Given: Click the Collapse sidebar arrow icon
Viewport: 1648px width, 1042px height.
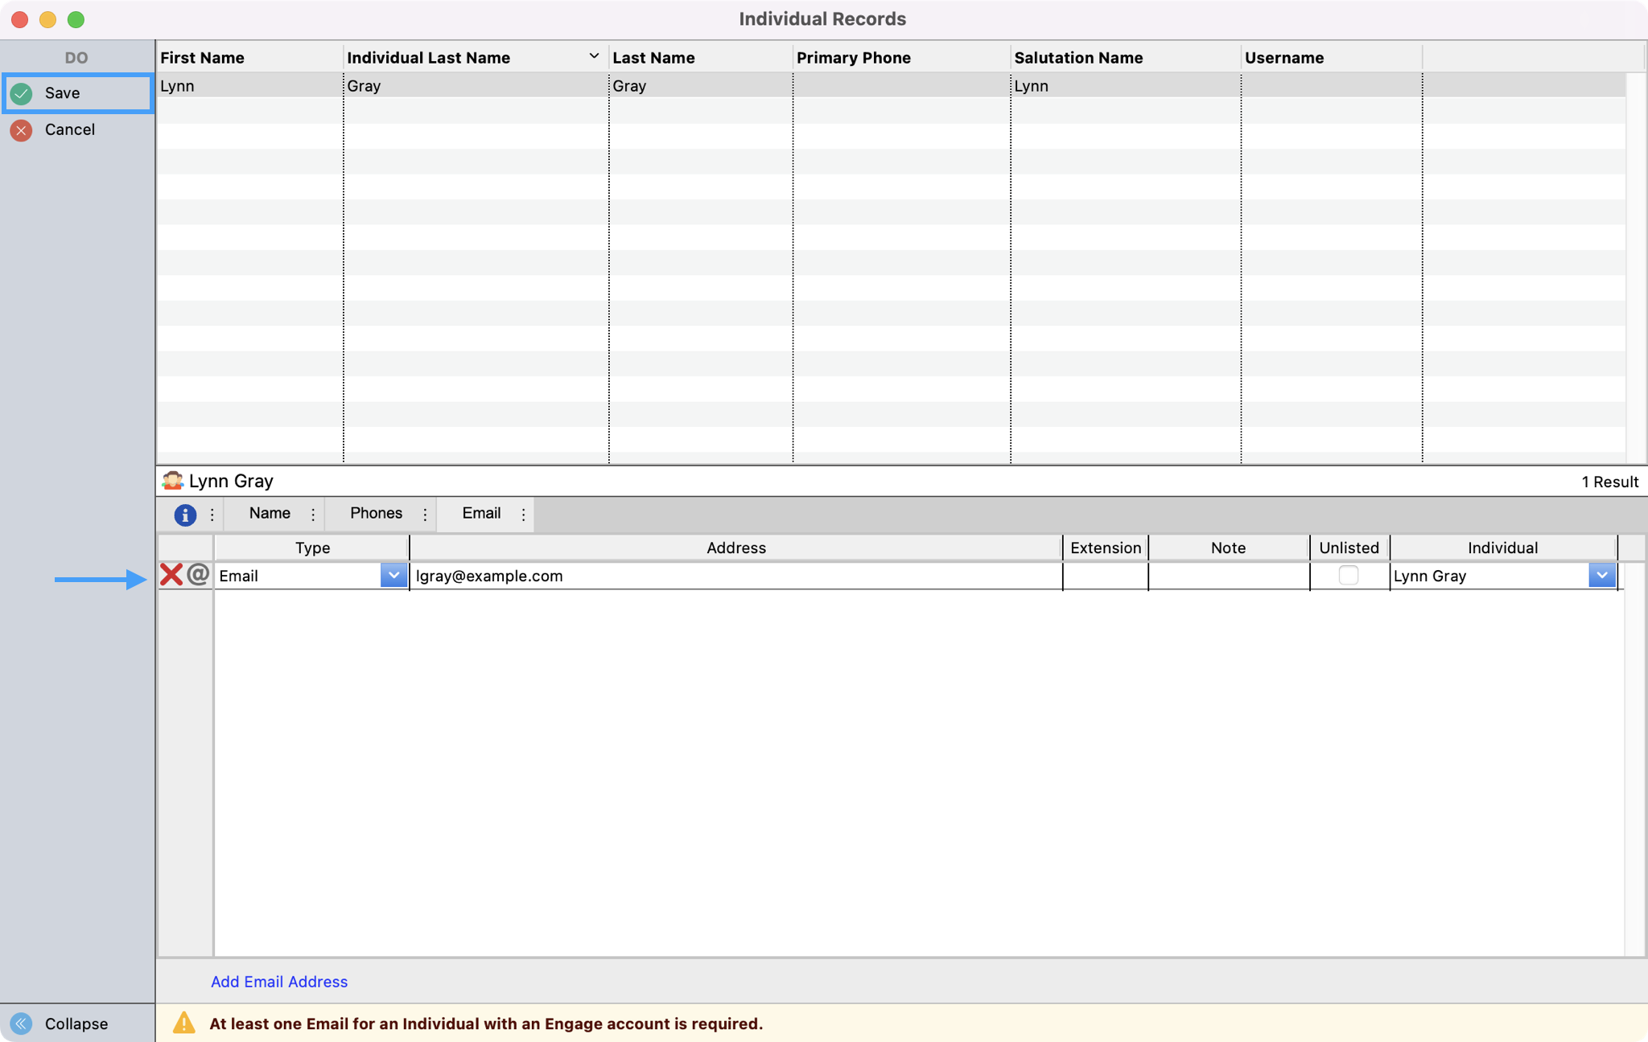Looking at the screenshot, I should (x=22, y=1024).
